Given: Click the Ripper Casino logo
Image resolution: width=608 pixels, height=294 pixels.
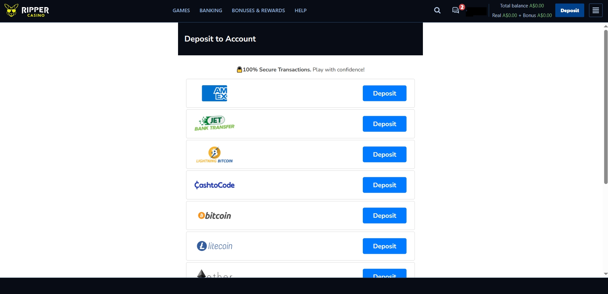Looking at the screenshot, I should [27, 11].
